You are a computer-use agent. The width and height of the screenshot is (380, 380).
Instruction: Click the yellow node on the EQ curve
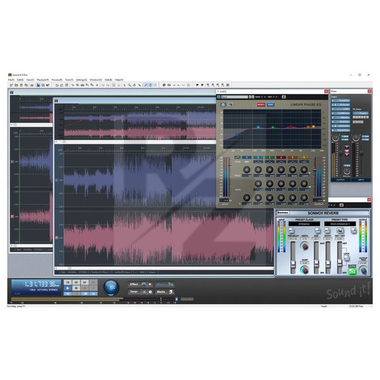(313, 127)
